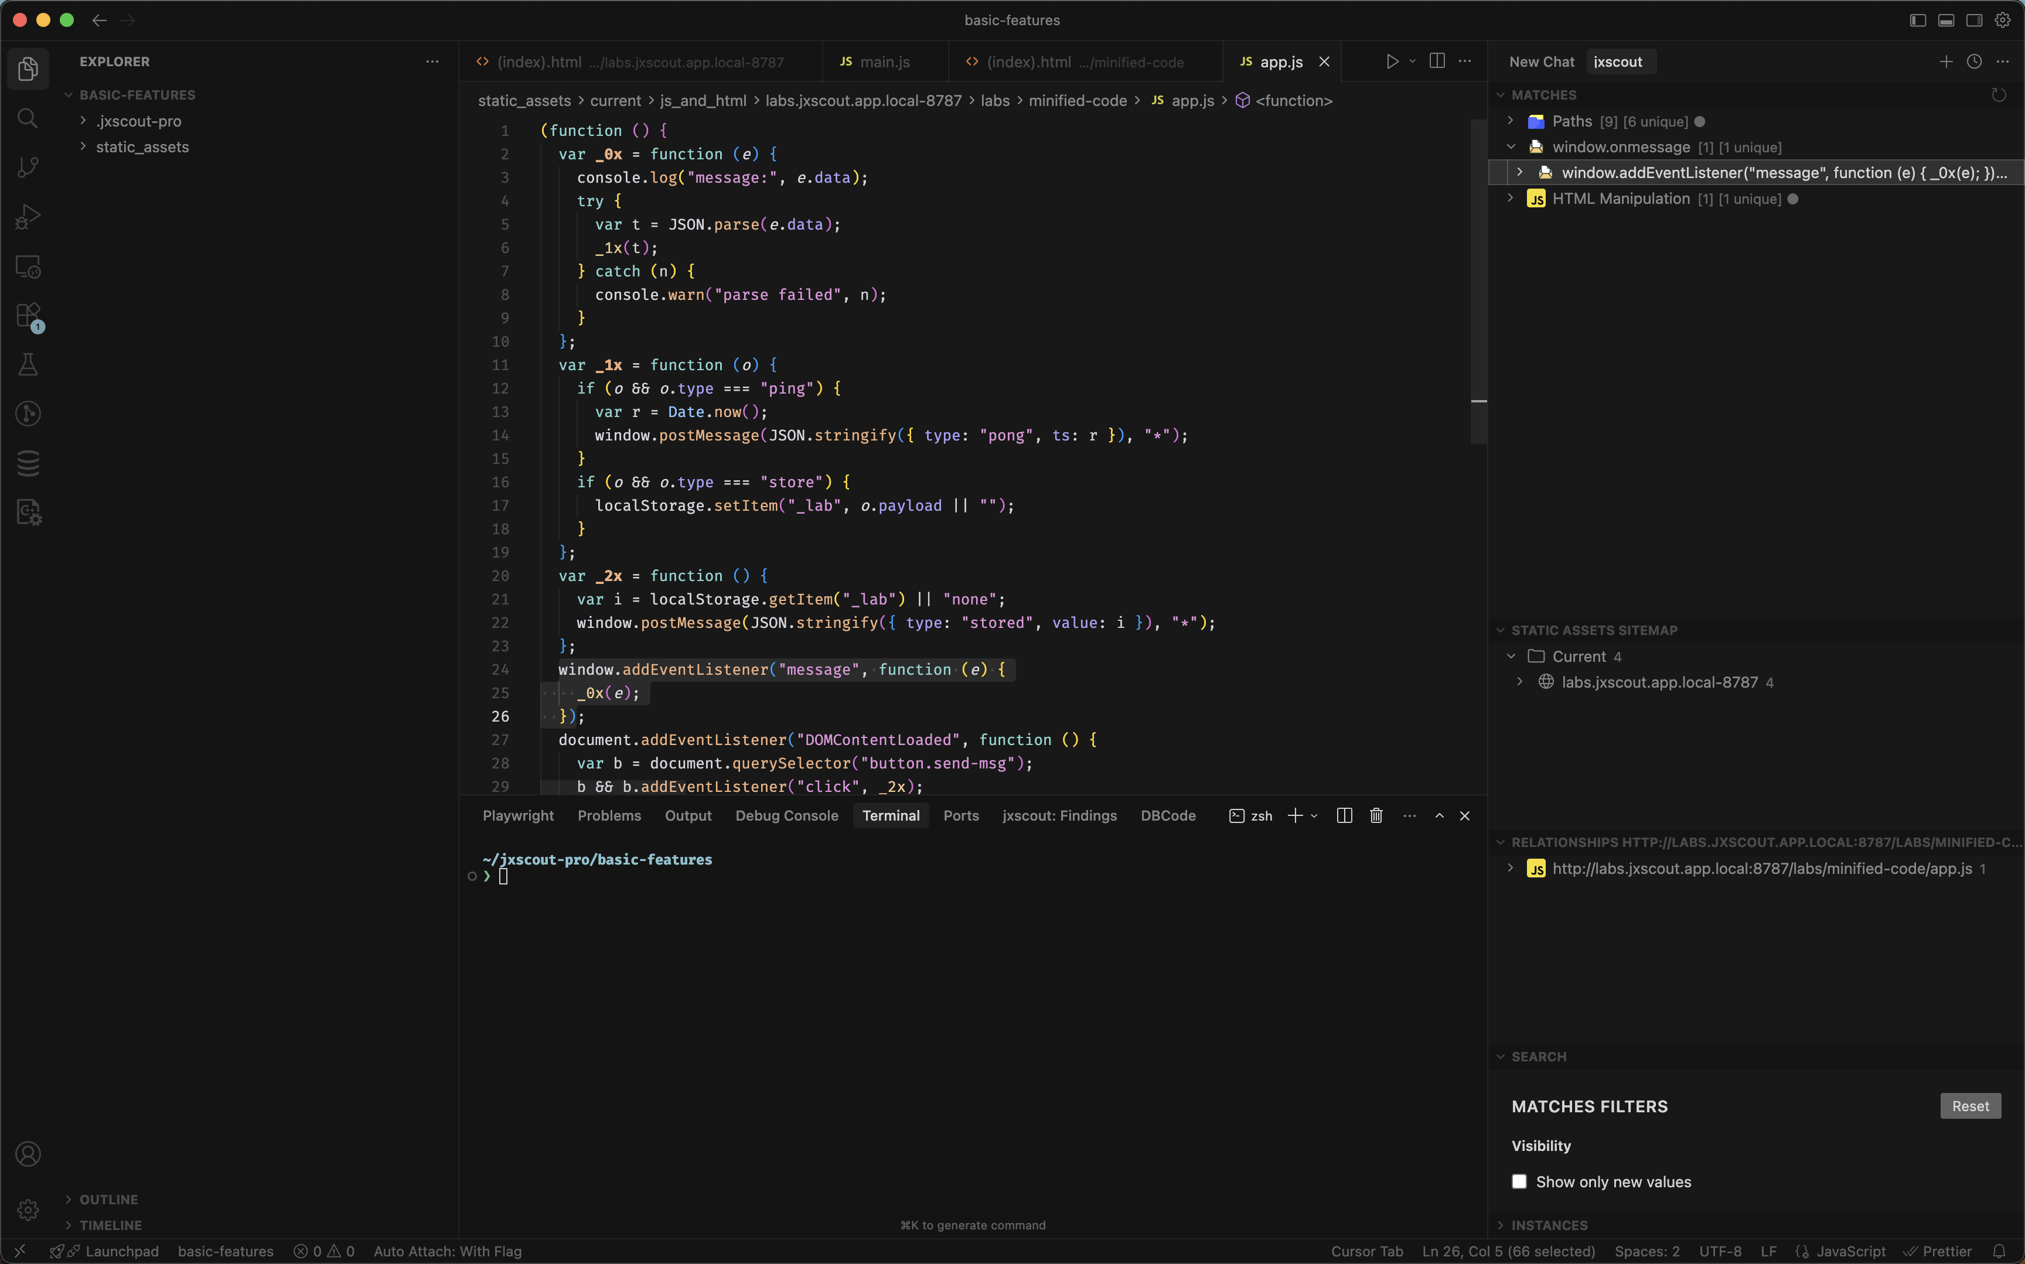Viewport: 2025px width, 1264px height.
Task: Open the Accounts menu
Action: [x=28, y=1154]
